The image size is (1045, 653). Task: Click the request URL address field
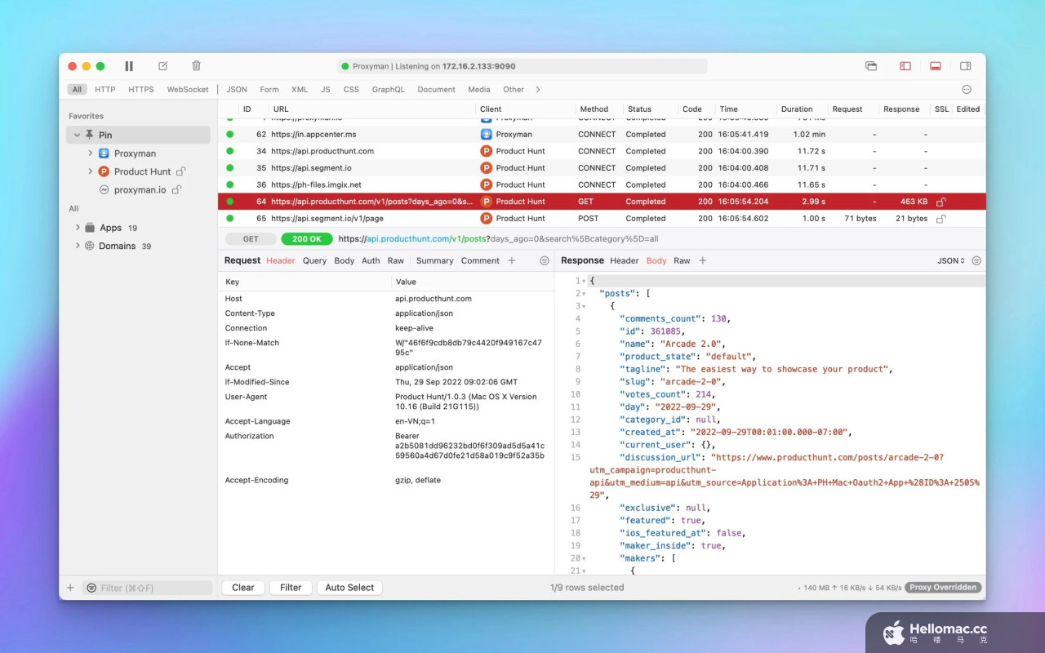point(498,239)
